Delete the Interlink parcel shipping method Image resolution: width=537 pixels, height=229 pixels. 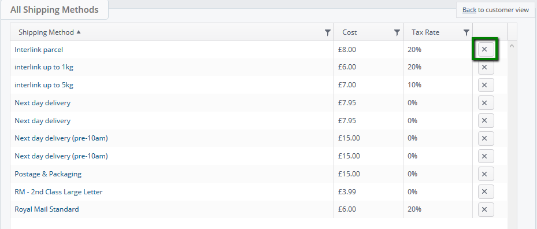pos(486,49)
